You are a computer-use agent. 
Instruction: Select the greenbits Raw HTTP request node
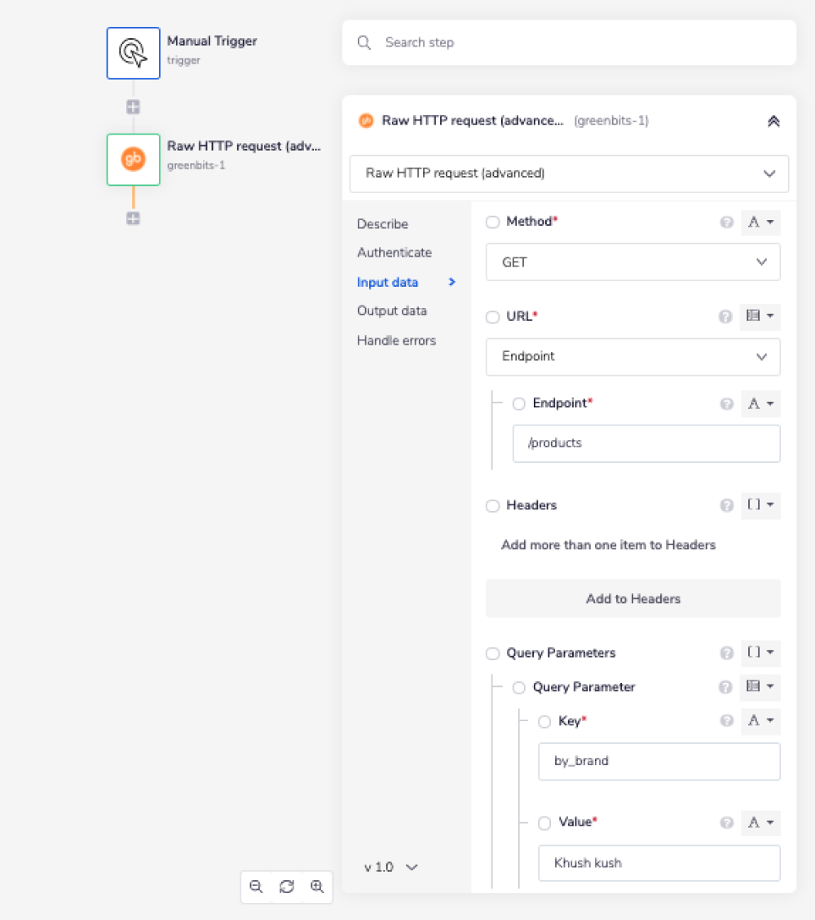133,160
